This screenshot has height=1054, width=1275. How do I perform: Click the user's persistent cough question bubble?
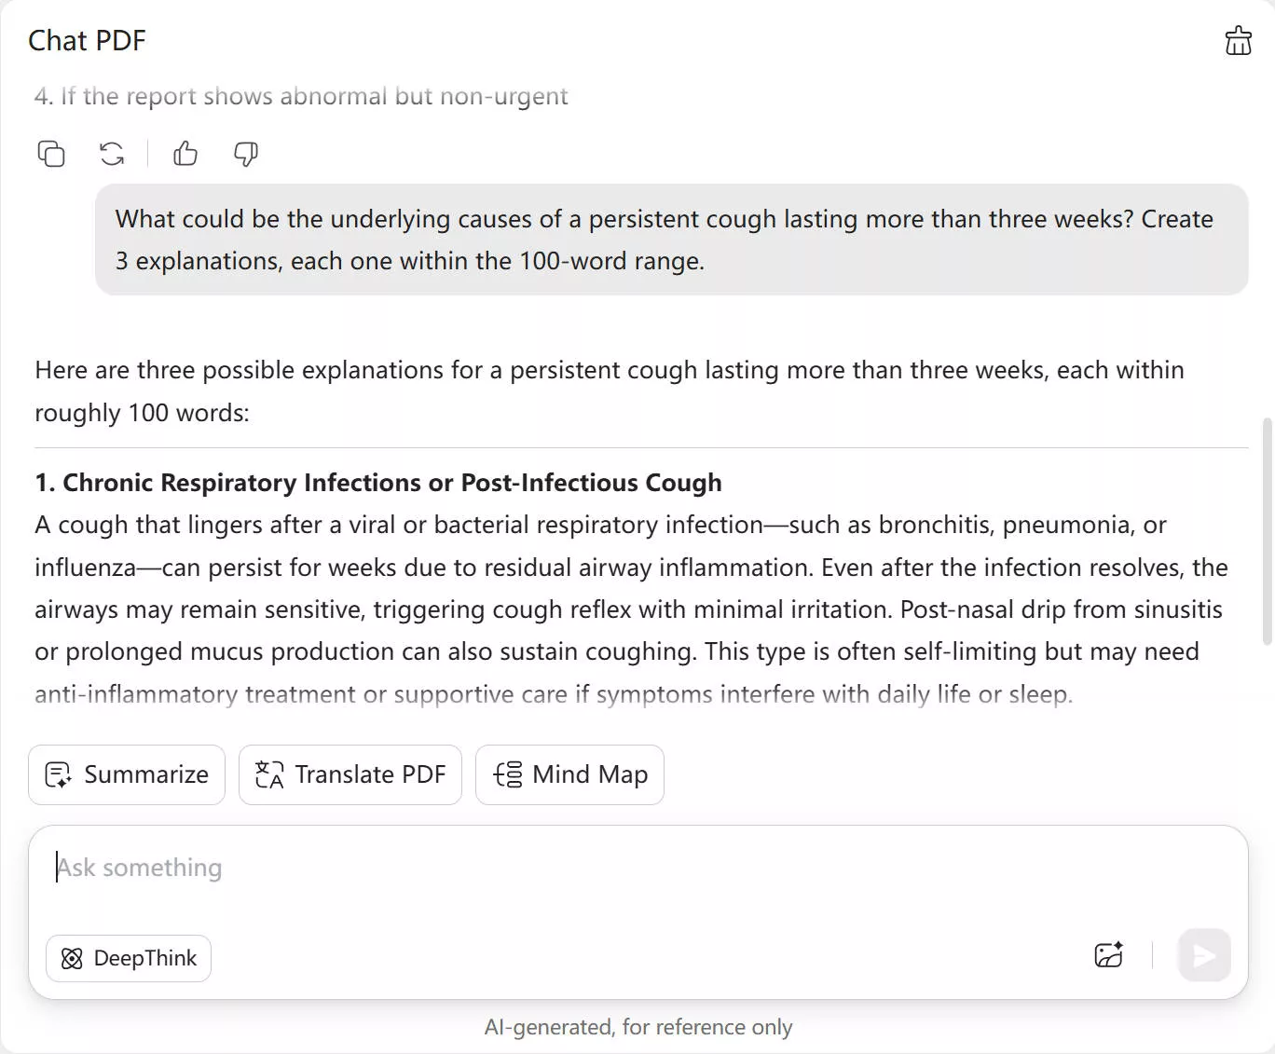click(671, 240)
